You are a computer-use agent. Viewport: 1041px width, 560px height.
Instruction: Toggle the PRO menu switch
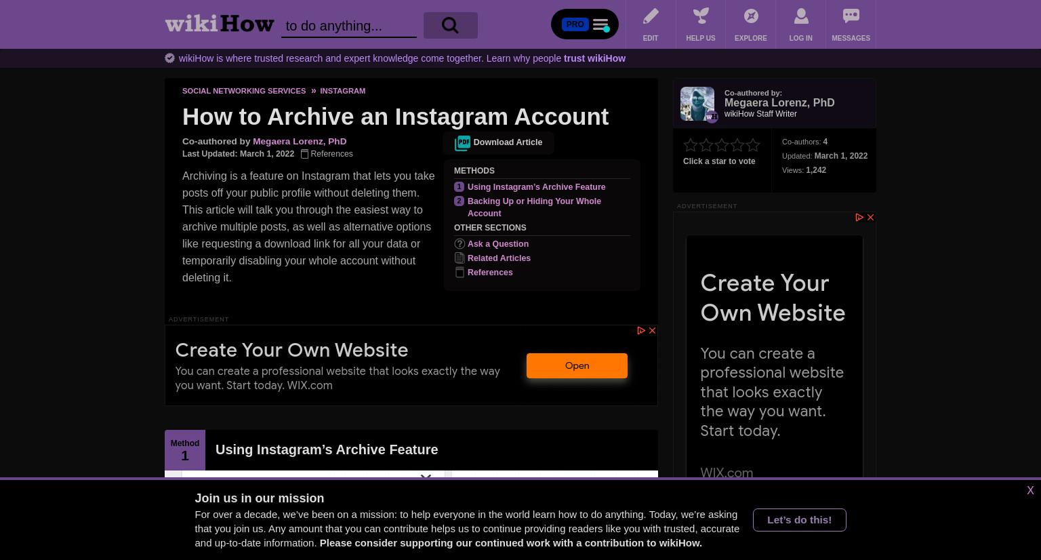point(585,24)
